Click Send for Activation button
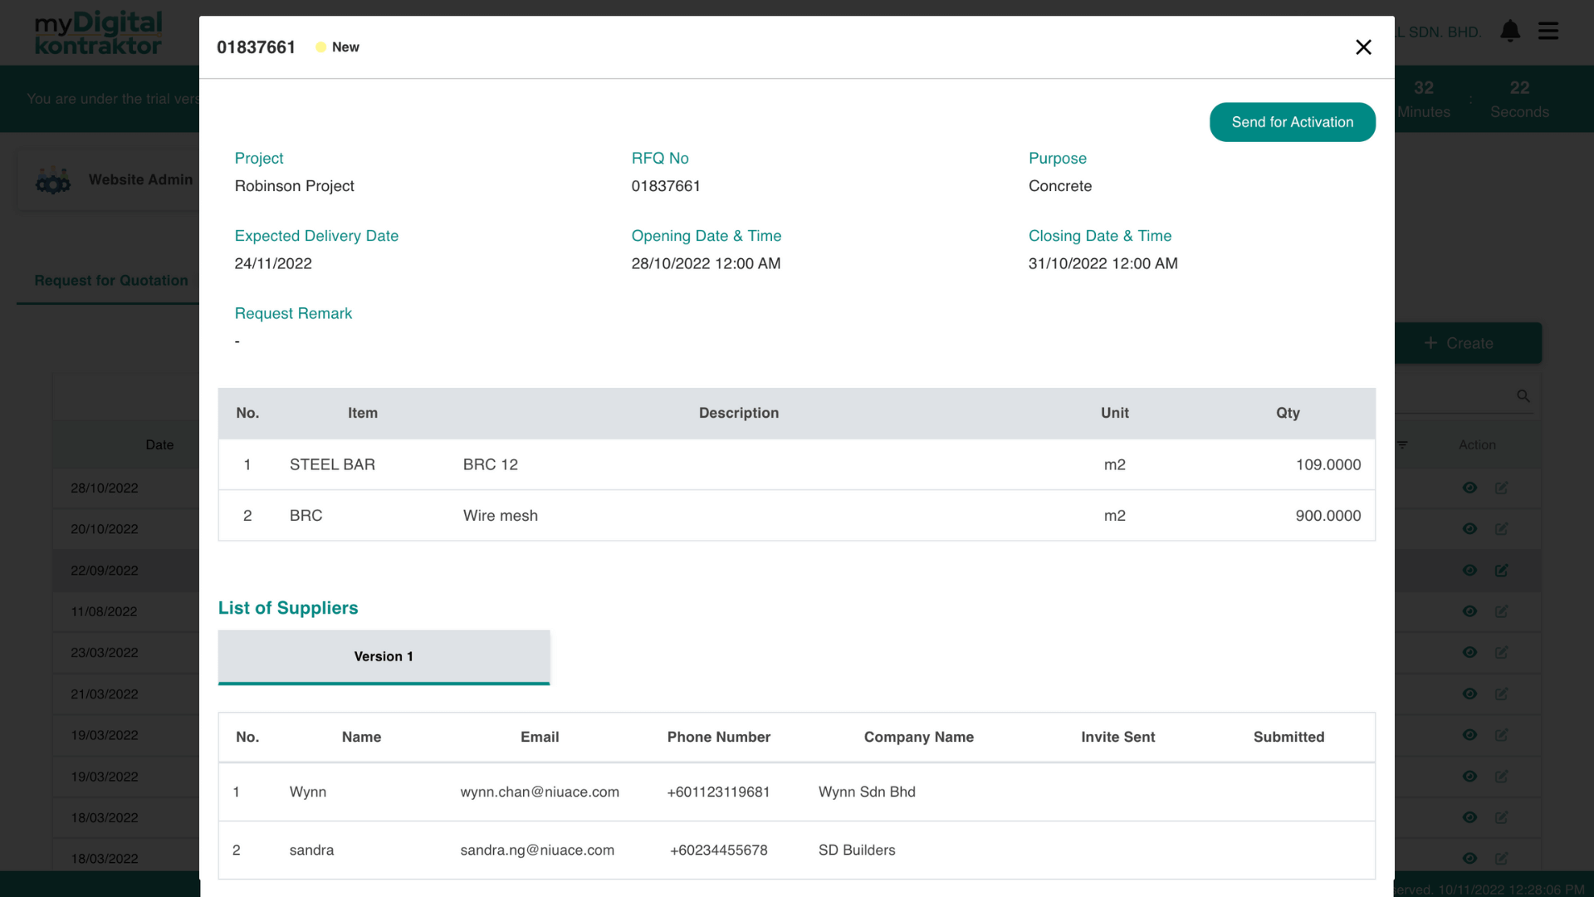 pyautogui.click(x=1292, y=122)
